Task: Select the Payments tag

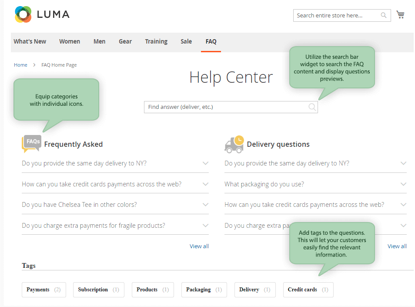Action: (x=44, y=290)
